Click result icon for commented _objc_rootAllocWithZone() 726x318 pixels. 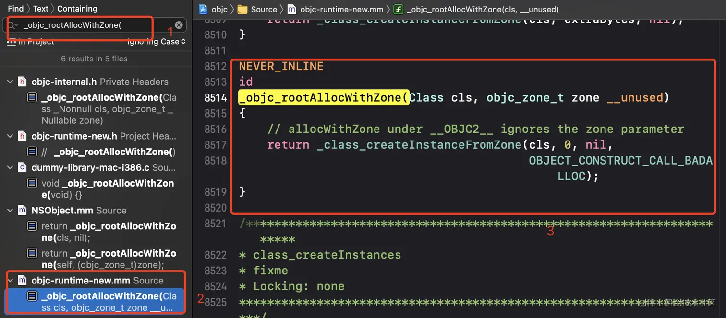pyautogui.click(x=32, y=152)
